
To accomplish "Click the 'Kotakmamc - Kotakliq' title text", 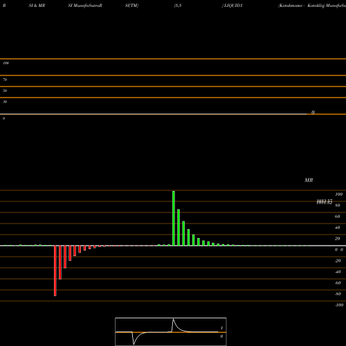I will [302, 6].
